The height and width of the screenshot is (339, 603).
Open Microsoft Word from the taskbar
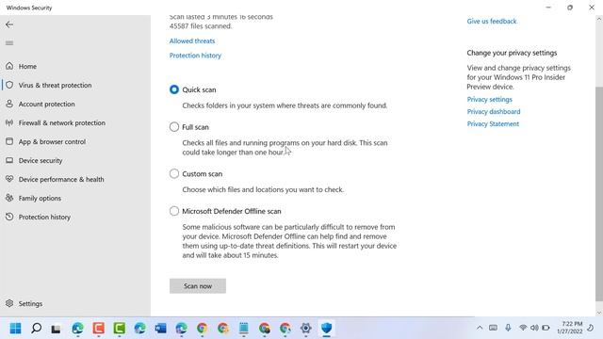coord(161,329)
